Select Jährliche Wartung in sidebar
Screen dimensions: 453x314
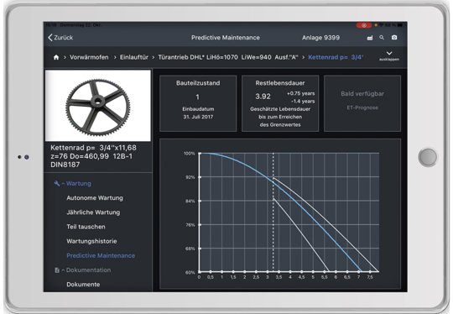tap(93, 212)
